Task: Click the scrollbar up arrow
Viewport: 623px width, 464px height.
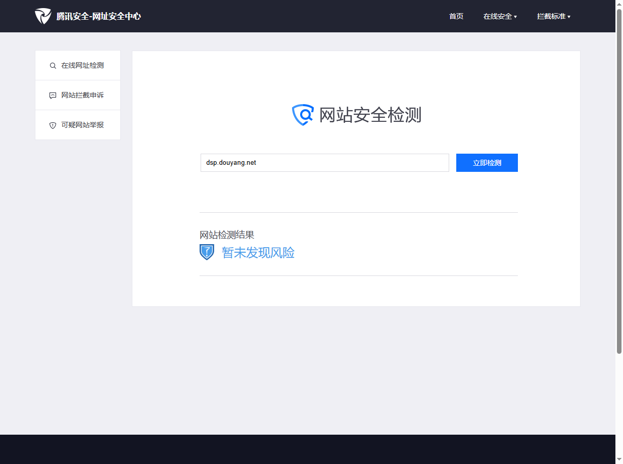Action: 619,4
